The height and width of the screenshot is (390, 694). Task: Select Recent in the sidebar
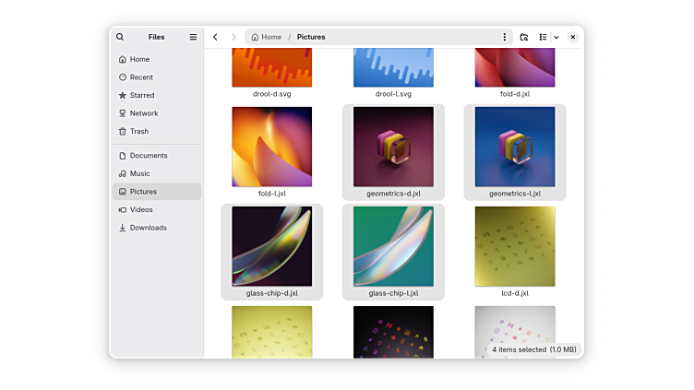point(141,77)
